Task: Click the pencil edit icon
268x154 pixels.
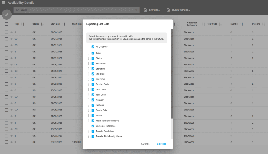Action: [x=7, y=15]
